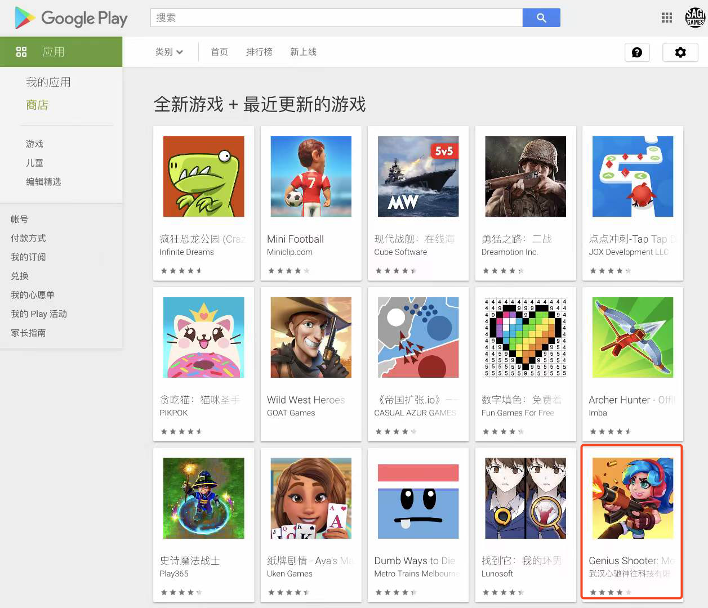Open the settings gear button

tap(680, 52)
